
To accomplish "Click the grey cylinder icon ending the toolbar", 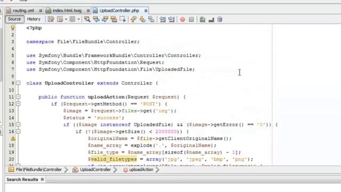I will pos(220,19).
